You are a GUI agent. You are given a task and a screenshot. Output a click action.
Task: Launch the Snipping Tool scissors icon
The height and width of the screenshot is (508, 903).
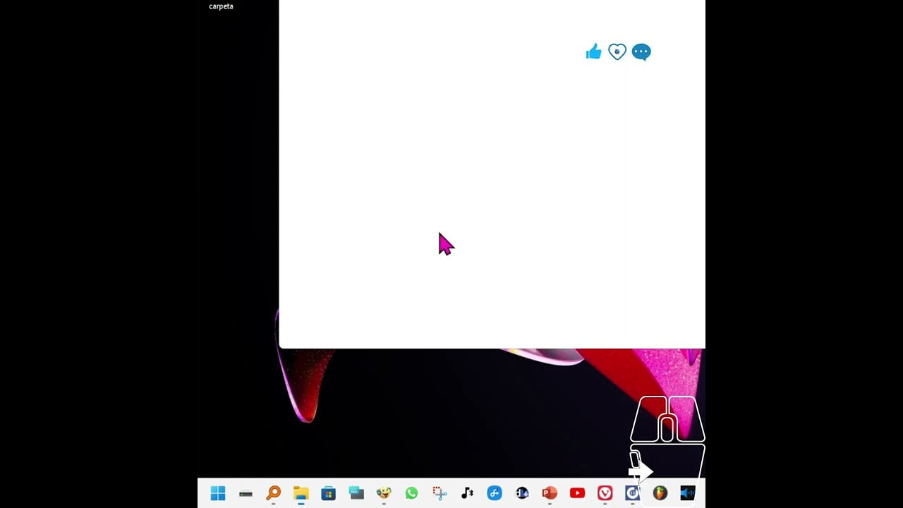440,493
